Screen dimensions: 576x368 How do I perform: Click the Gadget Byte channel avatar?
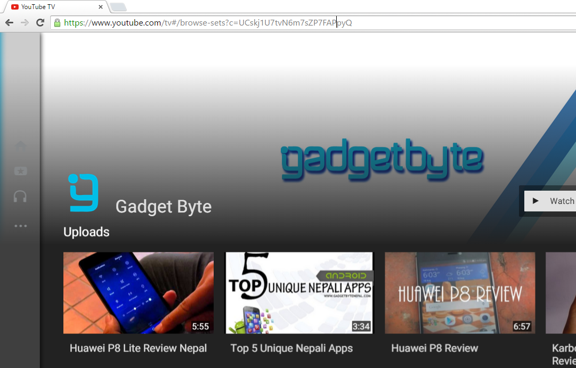[83, 192]
